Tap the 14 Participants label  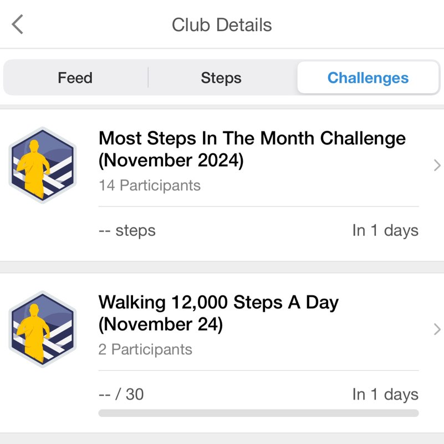click(x=150, y=185)
